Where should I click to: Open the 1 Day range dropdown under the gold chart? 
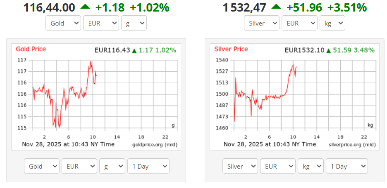click(x=148, y=166)
